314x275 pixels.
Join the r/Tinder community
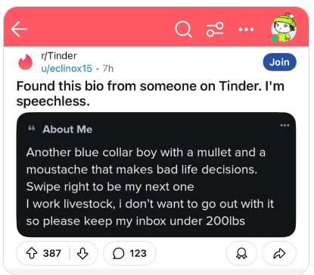pos(279,62)
